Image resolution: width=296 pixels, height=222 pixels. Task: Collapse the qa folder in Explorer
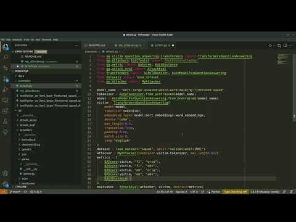[x=20, y=110]
